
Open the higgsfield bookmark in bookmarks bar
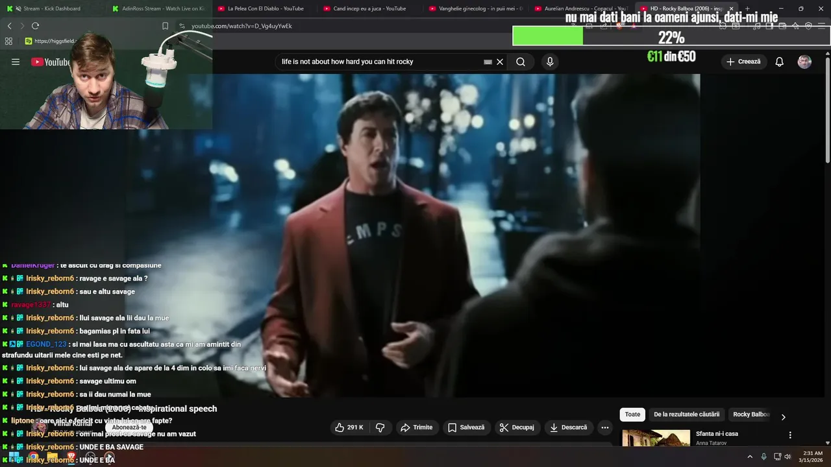pyautogui.click(x=51, y=41)
